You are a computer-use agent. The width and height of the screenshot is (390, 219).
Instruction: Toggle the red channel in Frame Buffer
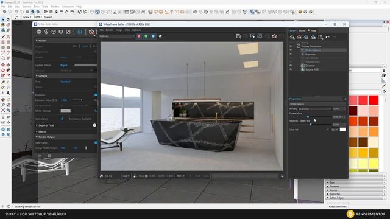139,36
